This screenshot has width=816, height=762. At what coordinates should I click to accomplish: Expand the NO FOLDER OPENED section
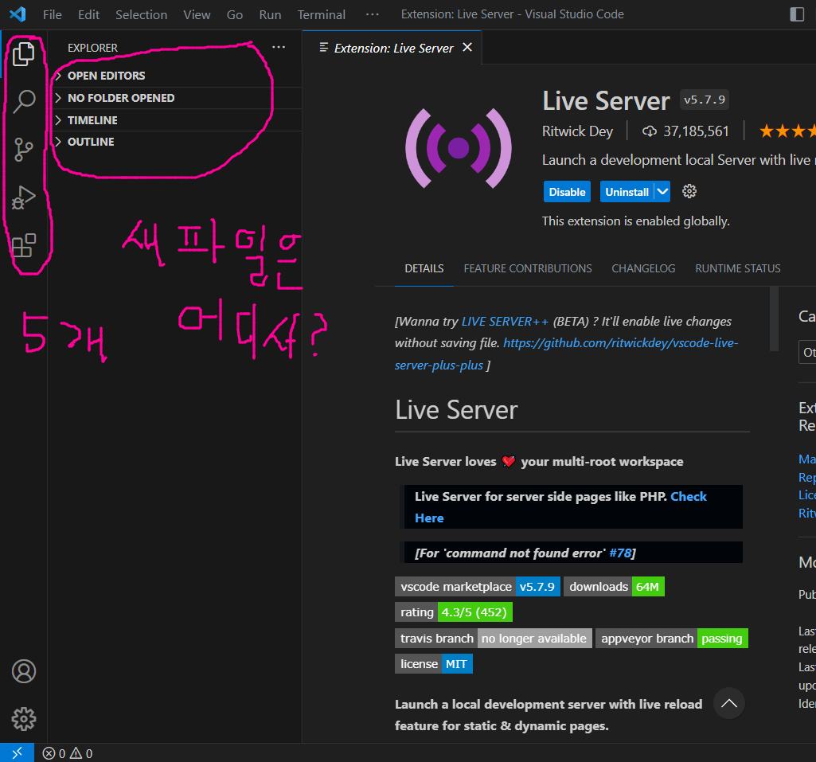click(x=178, y=98)
